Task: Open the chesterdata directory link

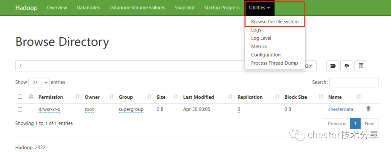Action: click(340, 109)
